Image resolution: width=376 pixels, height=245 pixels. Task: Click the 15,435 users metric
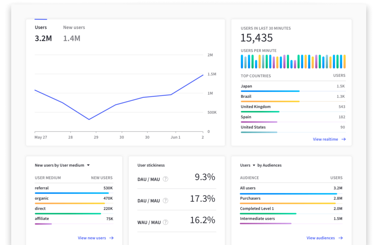(256, 38)
